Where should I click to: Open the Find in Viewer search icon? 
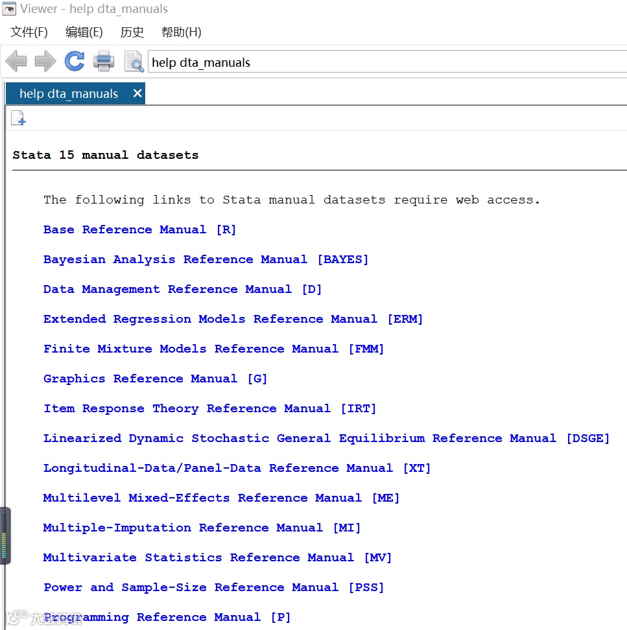(134, 62)
